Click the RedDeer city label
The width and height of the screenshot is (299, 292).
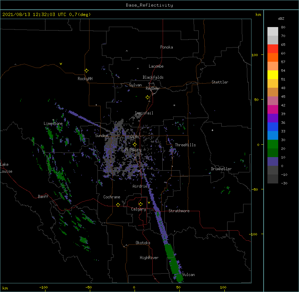tap(153, 88)
